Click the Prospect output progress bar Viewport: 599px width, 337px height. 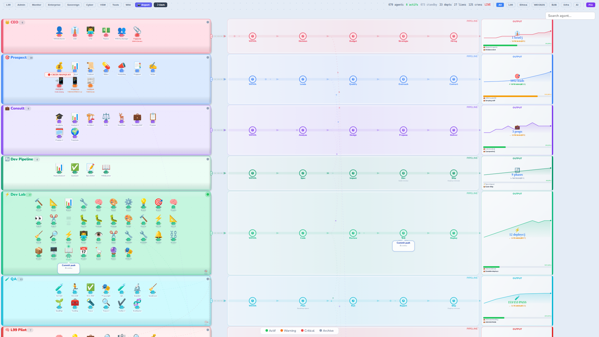pyautogui.click(x=517, y=96)
